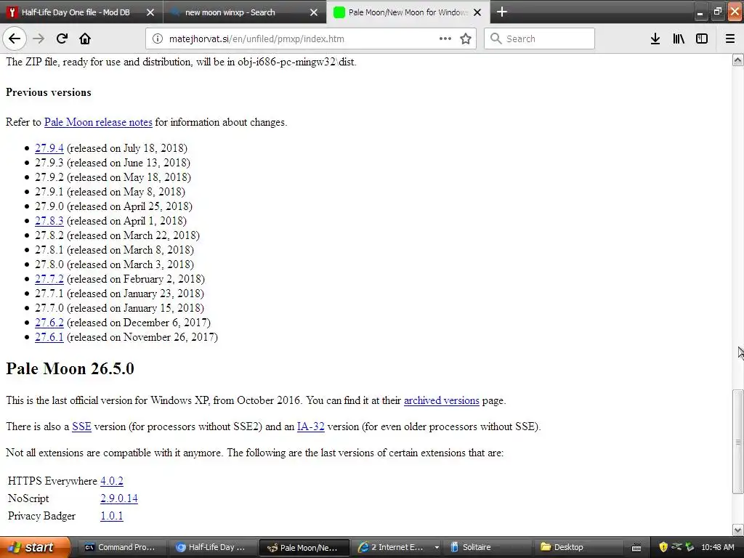This screenshot has width=744, height=558.
Task: Switch to new moon winxp Search tab
Action: (230, 12)
